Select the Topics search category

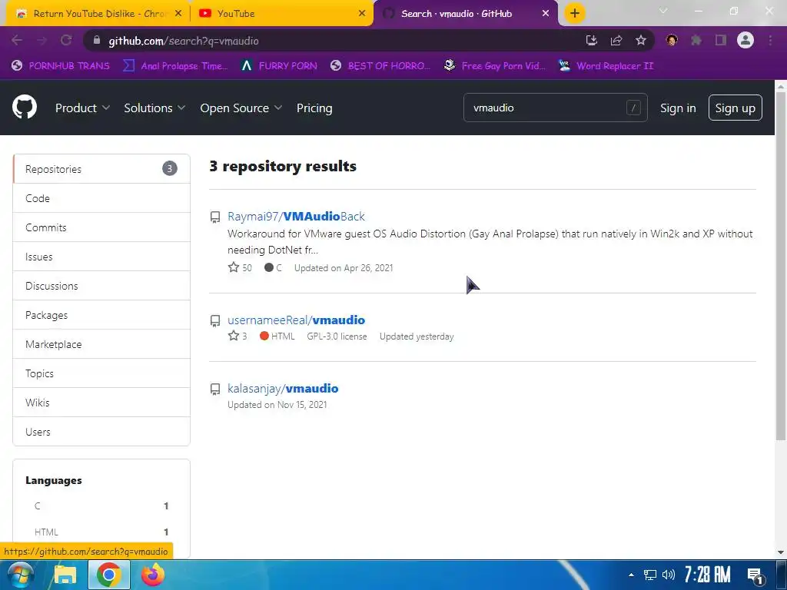coord(101,373)
